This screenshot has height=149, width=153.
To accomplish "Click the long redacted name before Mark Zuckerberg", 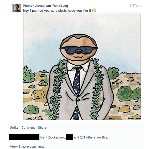I will 24,137.
